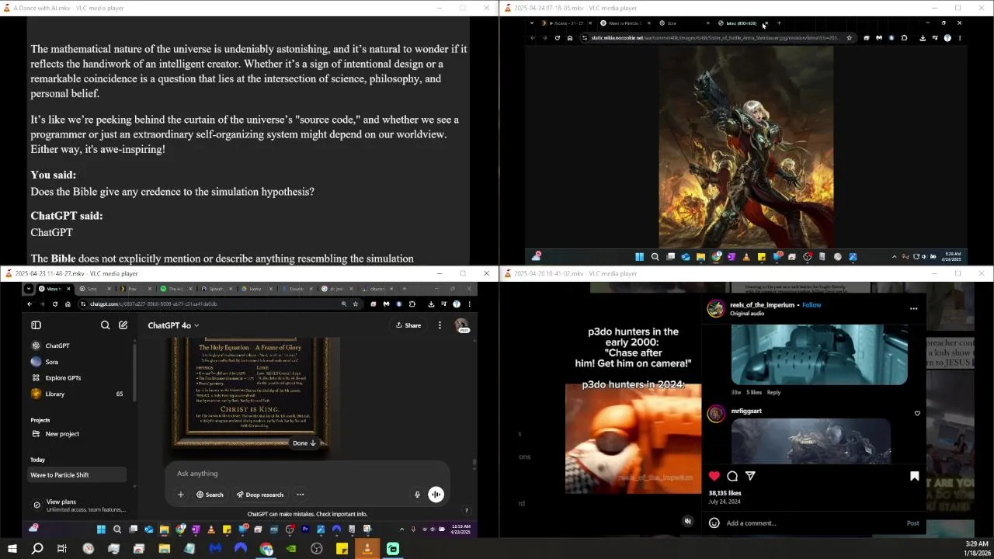Open the yellow Sticky Notes taskbar icon
The width and height of the screenshot is (994, 559).
[342, 549]
